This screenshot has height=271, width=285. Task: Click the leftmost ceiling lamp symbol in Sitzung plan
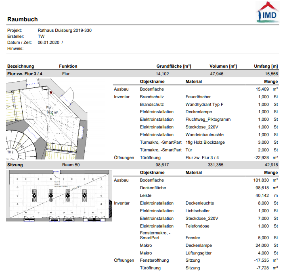coord(34,196)
